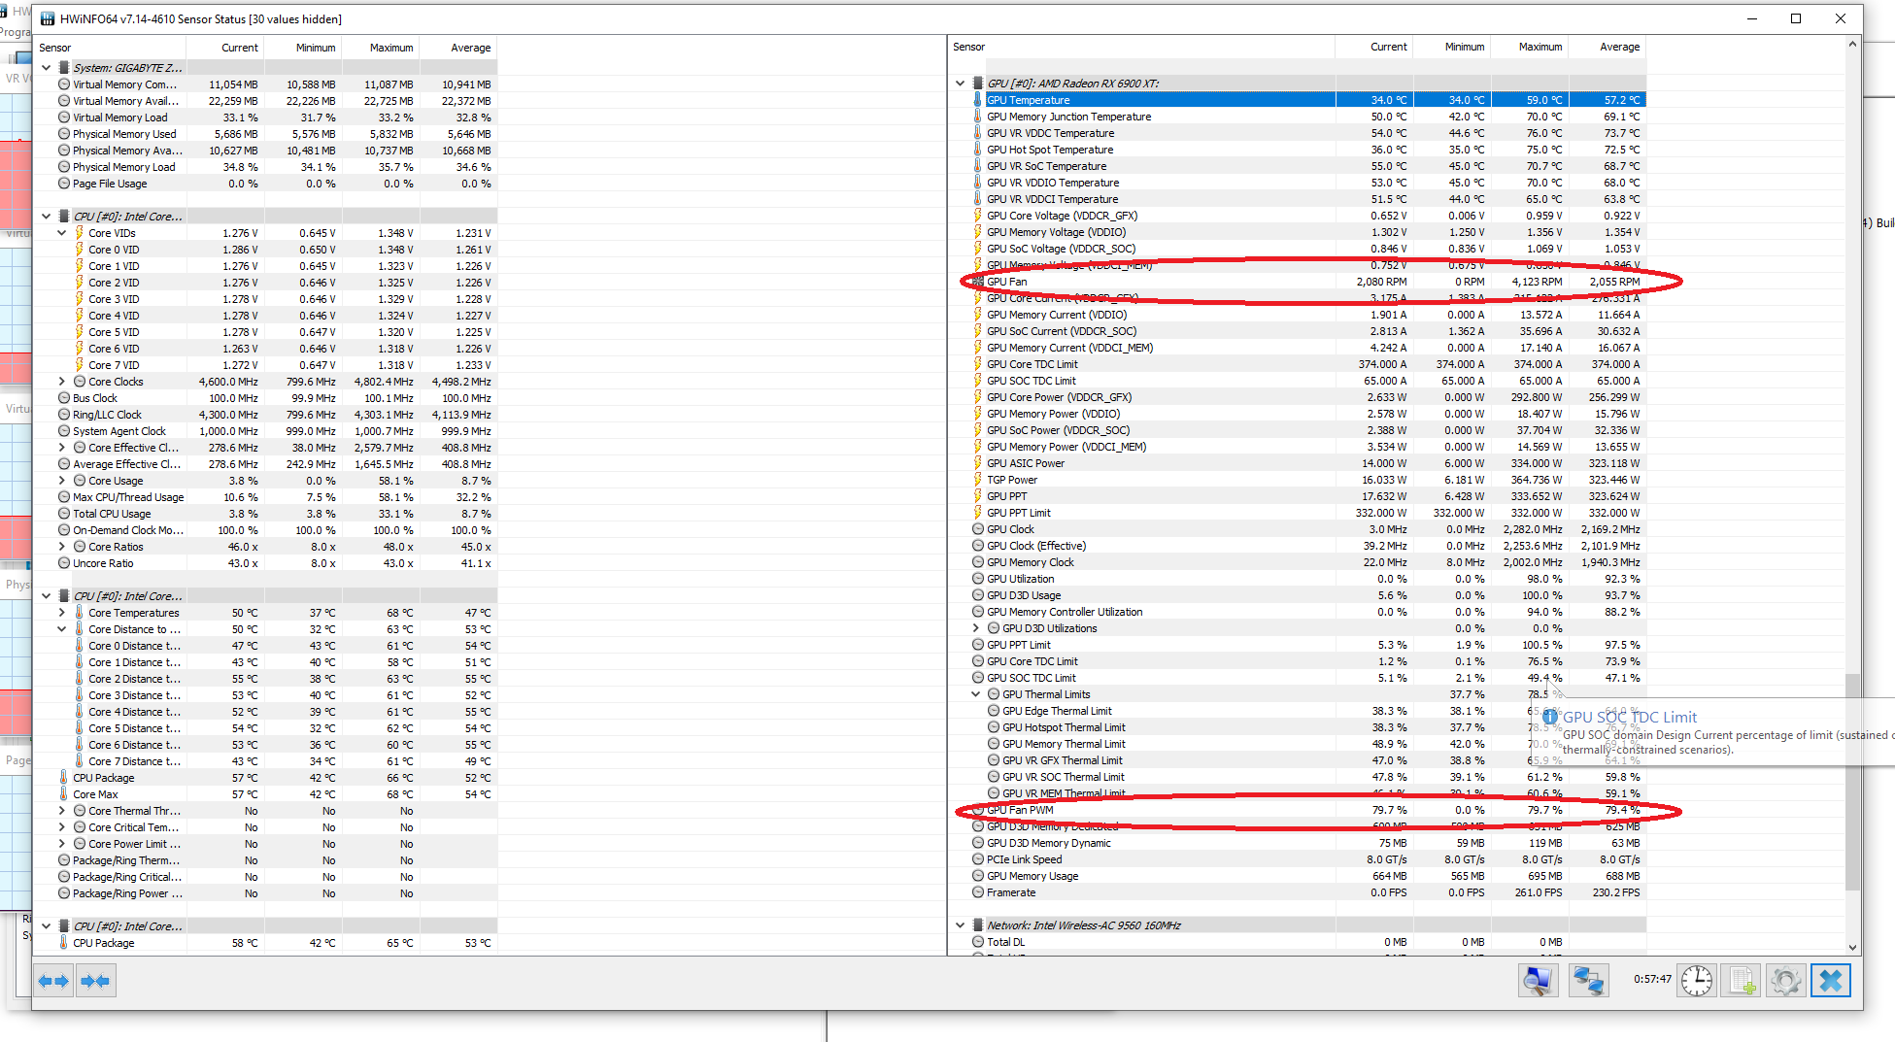1895x1042 pixels.
Task: Expand the Core Ratios row
Action: (62, 547)
